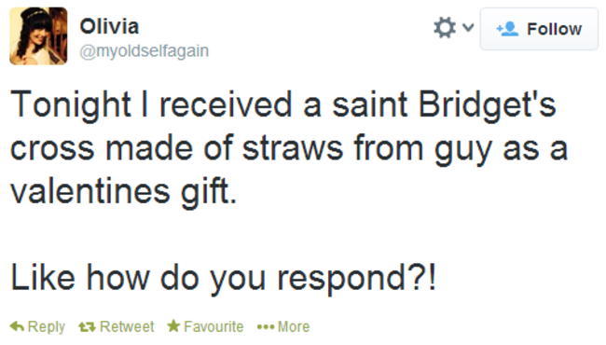This screenshot has width=606, height=345.
Task: Follow Olivia with the Follow button
Action: click(539, 29)
